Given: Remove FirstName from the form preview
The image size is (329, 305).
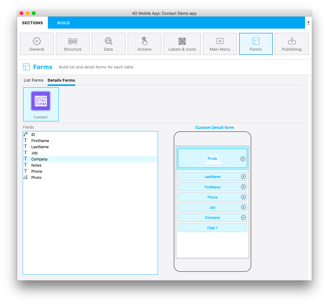Looking at the screenshot, I should coord(243,187).
